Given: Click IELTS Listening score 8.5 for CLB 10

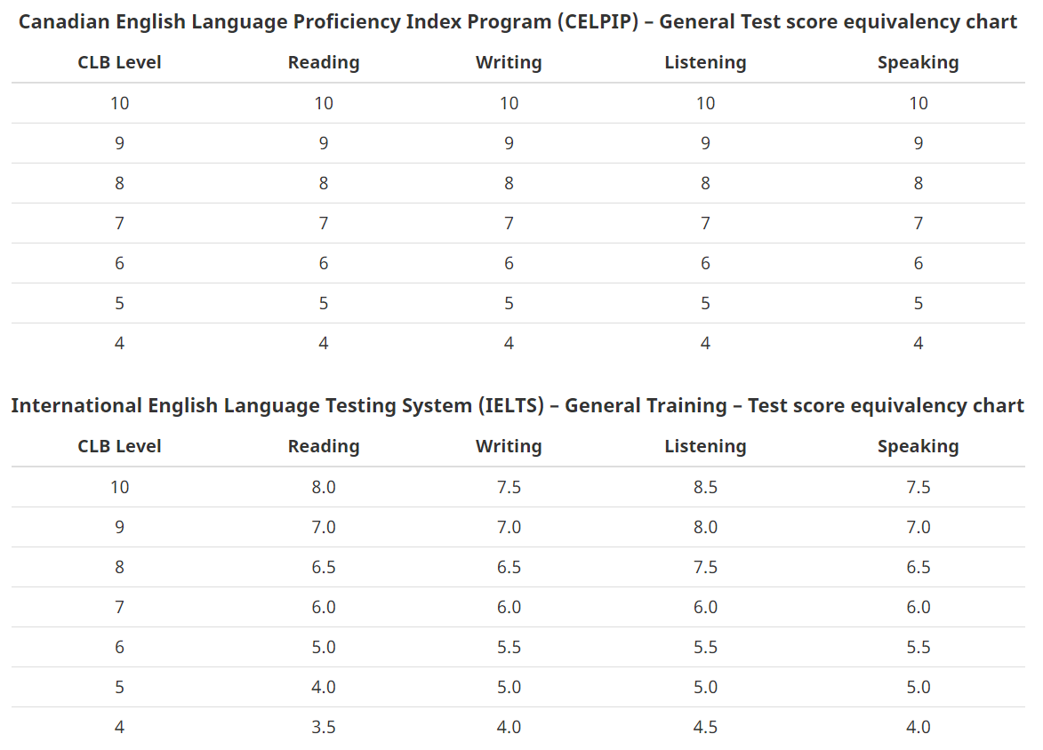Looking at the screenshot, I should click(x=705, y=487).
